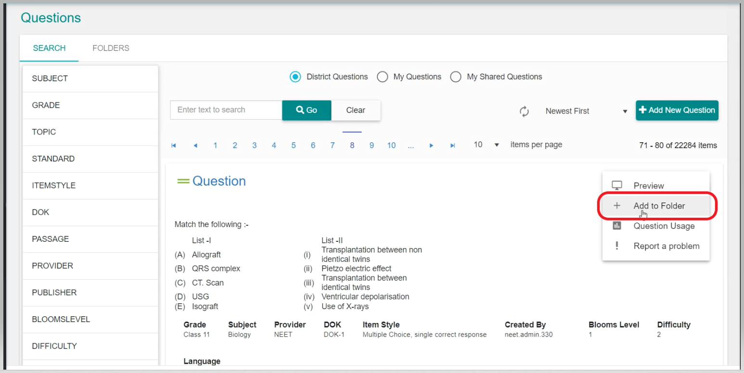The width and height of the screenshot is (744, 373).
Task: Select the District Questions radio button
Action: 295,77
